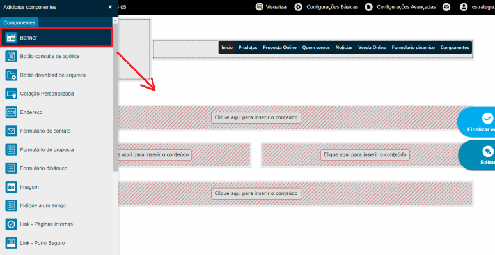Click the Finalizar checkmark icon
This screenshot has width=495, height=255.
pos(487,119)
